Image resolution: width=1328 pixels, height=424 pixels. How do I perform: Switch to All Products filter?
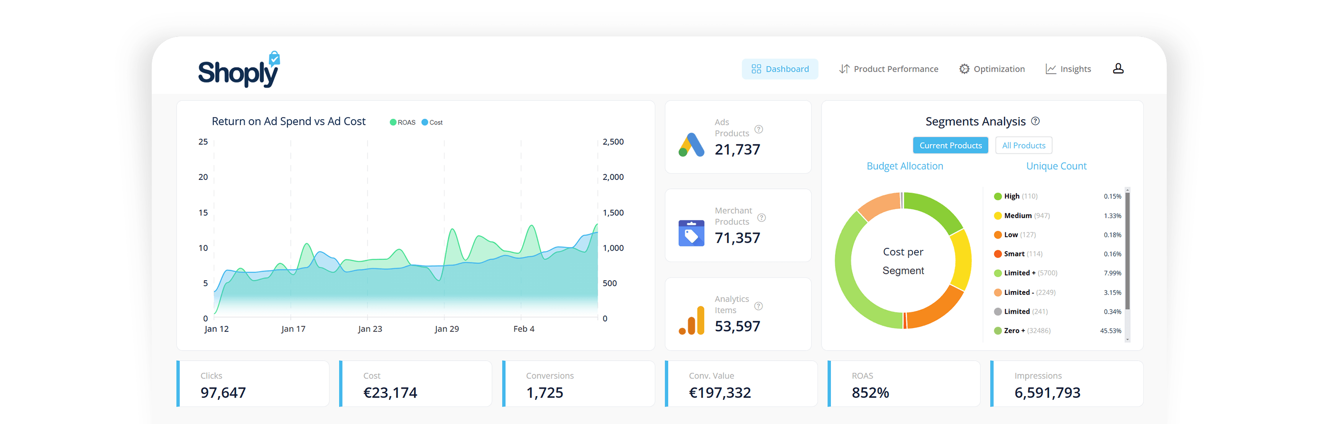click(x=1024, y=145)
